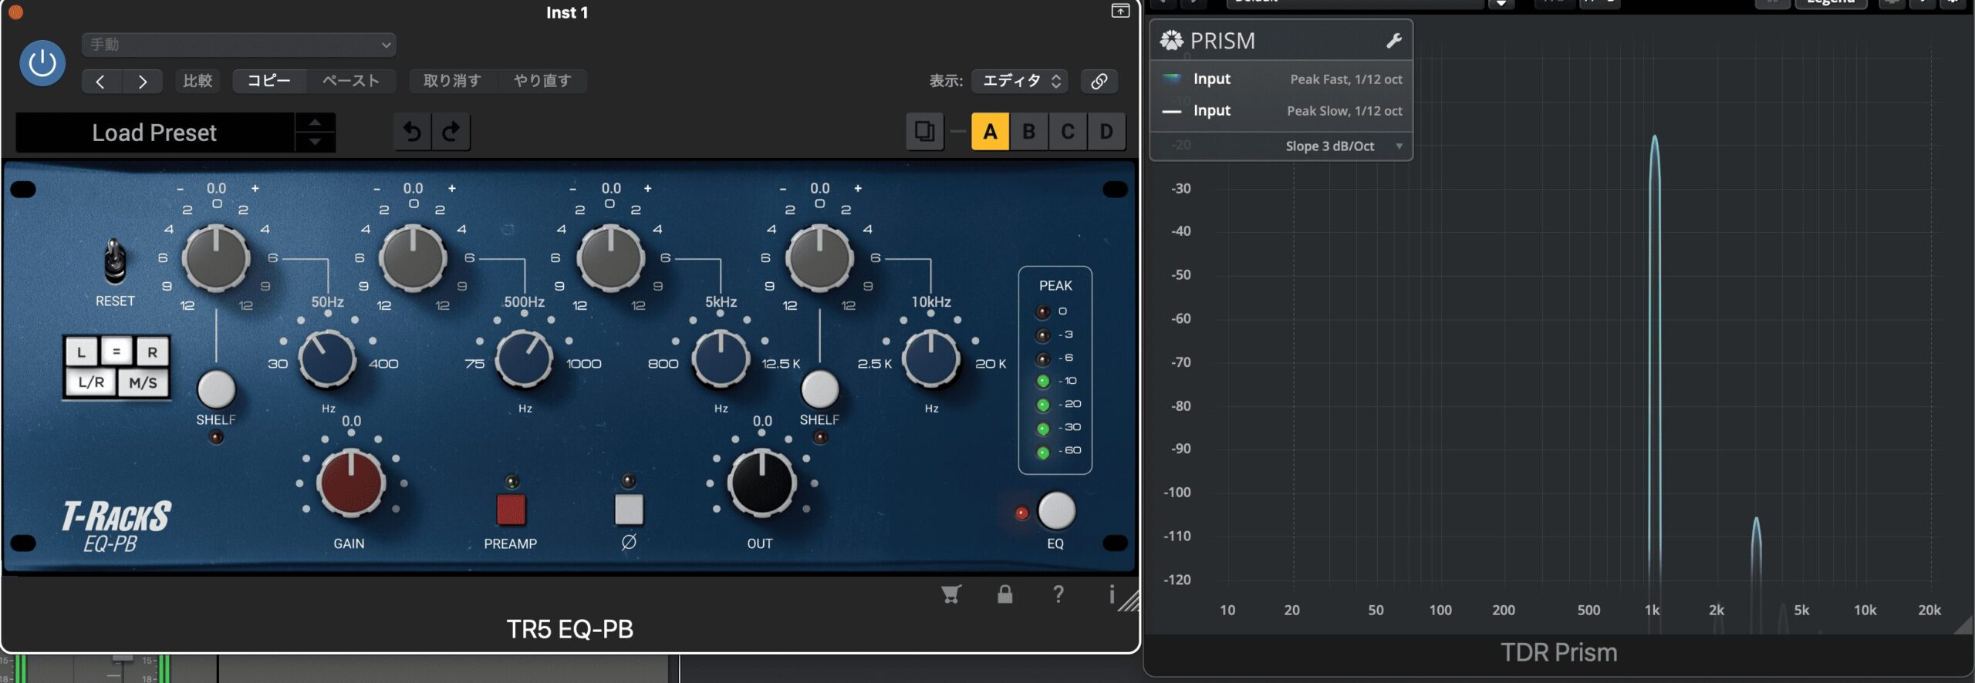Click the ペースト paste button
This screenshot has width=1975, height=683.
pyautogui.click(x=351, y=81)
